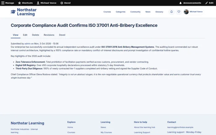Click the graduation cap logo icon
Image resolution: width=216 pixels, height=135 pixels.
(13, 12)
